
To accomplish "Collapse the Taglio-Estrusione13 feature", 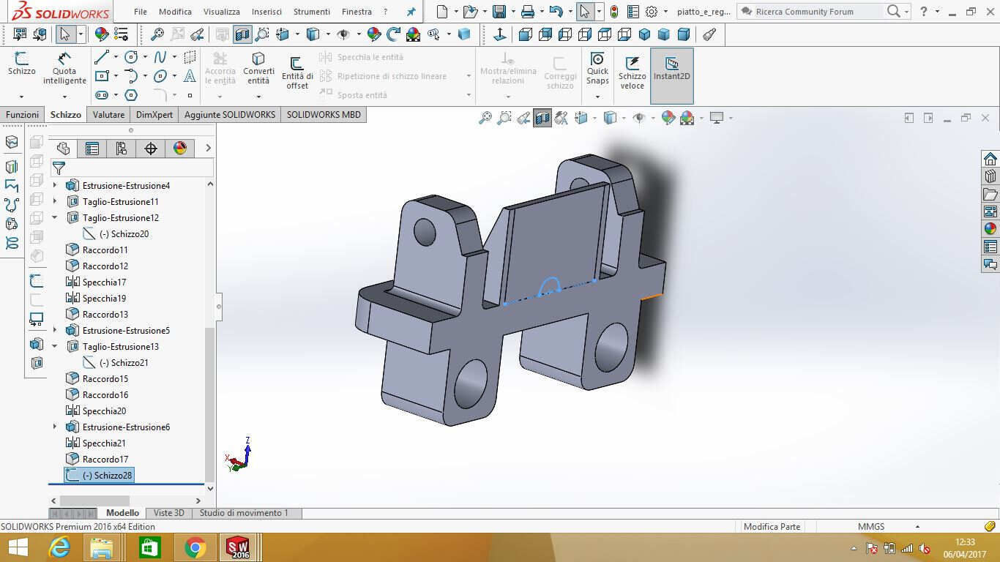I will pos(55,347).
